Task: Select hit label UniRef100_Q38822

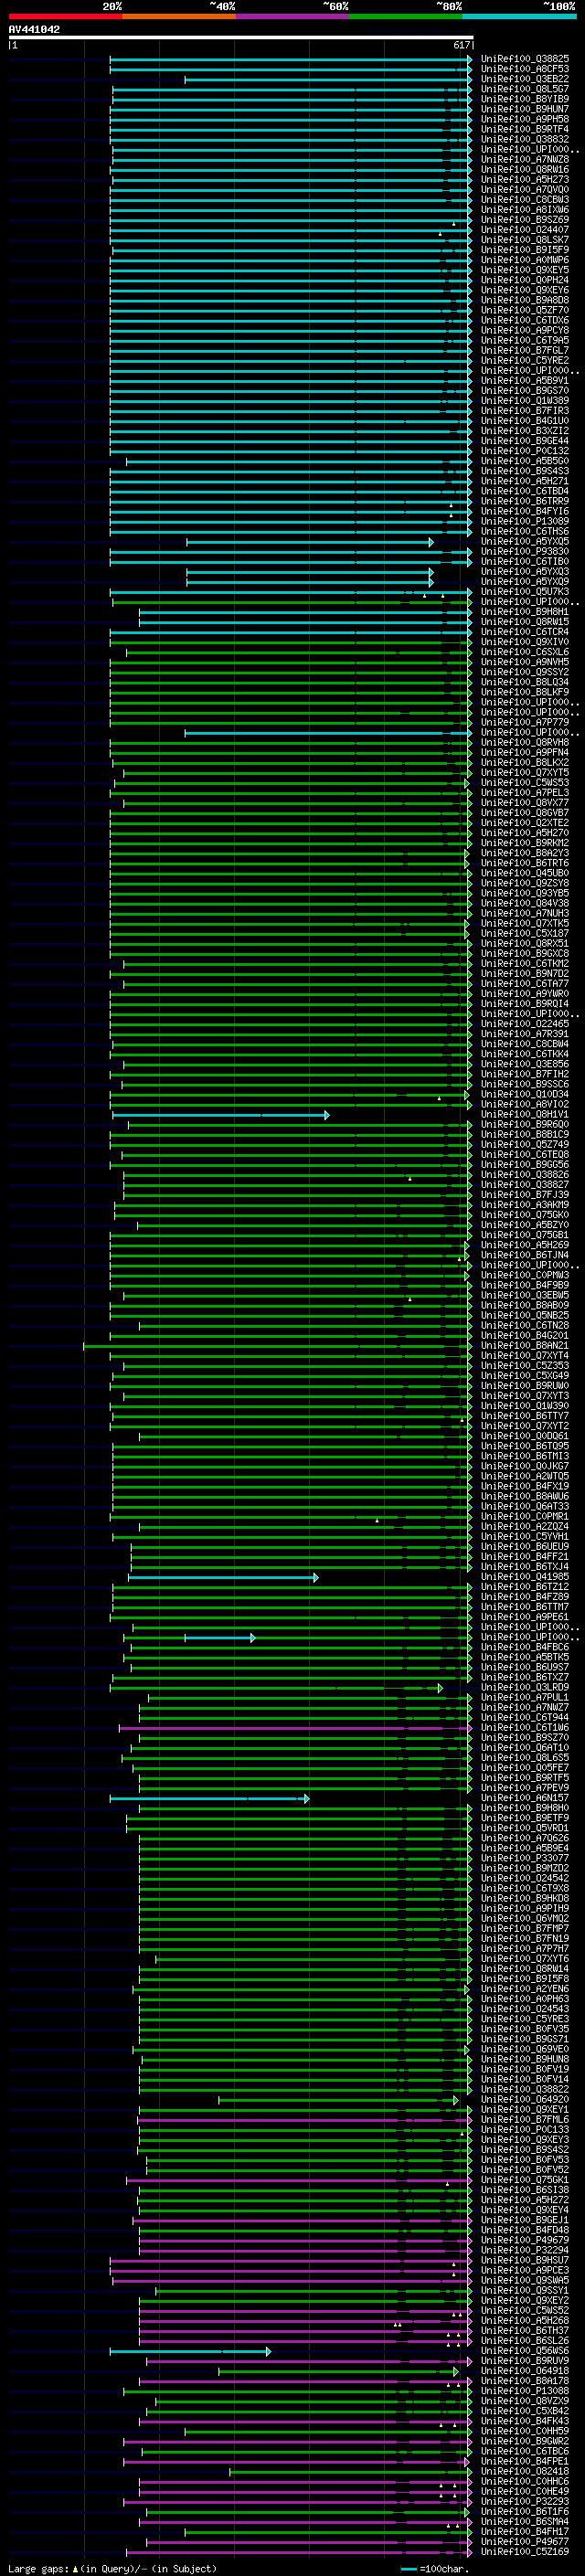Action: point(525,2089)
